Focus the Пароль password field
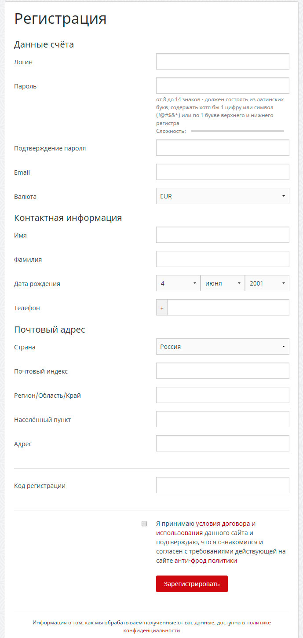The image size is (303, 638). point(223,86)
